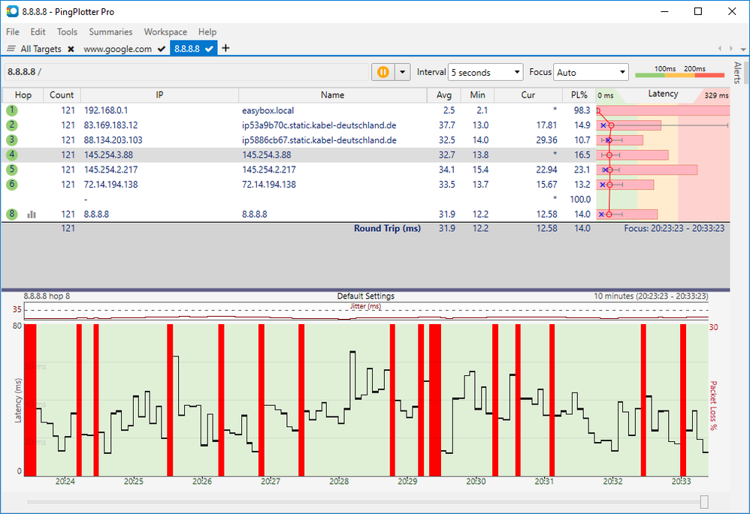Sort the table by PL% column header
The image size is (750, 514).
coord(578,95)
